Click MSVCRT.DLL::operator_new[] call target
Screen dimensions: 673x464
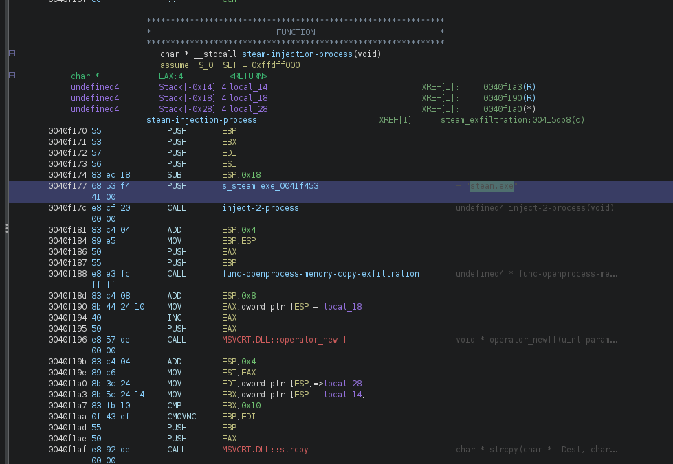click(284, 340)
